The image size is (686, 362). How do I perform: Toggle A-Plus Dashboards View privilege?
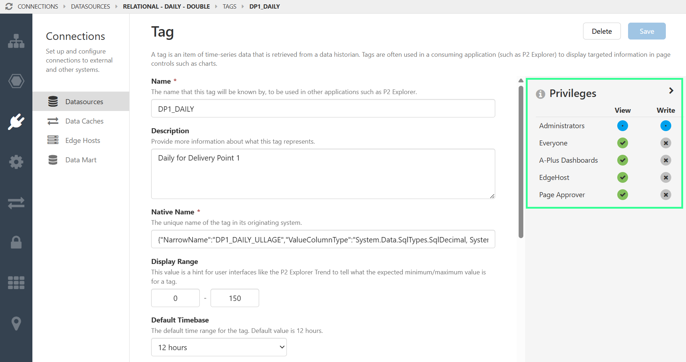coord(622,160)
